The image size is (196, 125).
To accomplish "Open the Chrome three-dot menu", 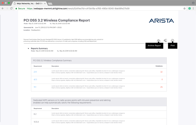I will pos(193,8).
